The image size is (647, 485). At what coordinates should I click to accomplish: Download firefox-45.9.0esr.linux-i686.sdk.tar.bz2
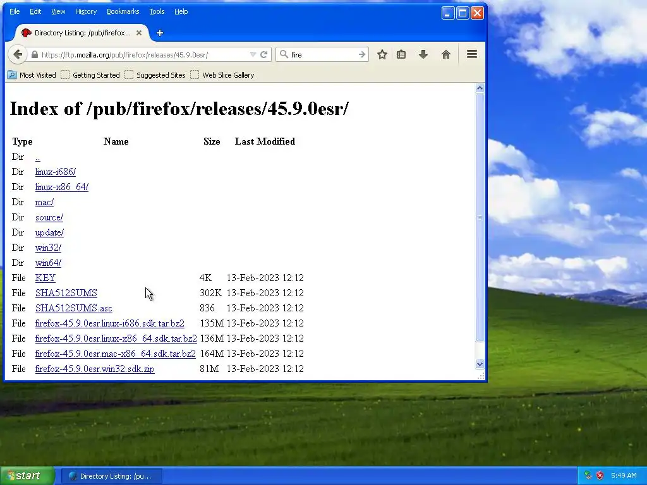(x=110, y=323)
